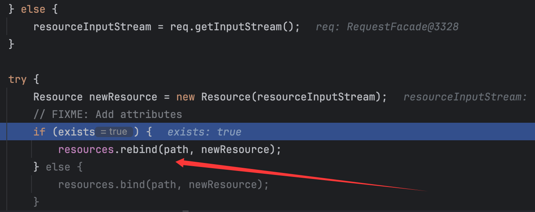Viewport: 535px width, 212px height.
Task: Click the 'exists: true' inline debug hint
Action: (204, 132)
